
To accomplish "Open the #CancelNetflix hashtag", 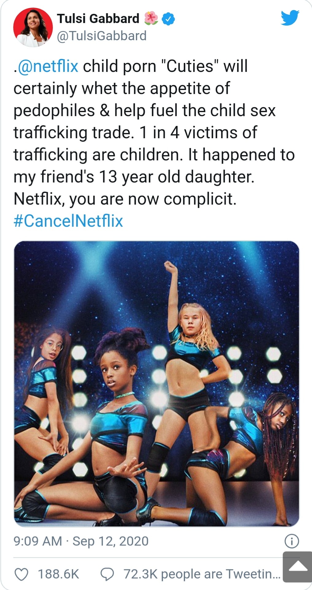I will (68, 221).
